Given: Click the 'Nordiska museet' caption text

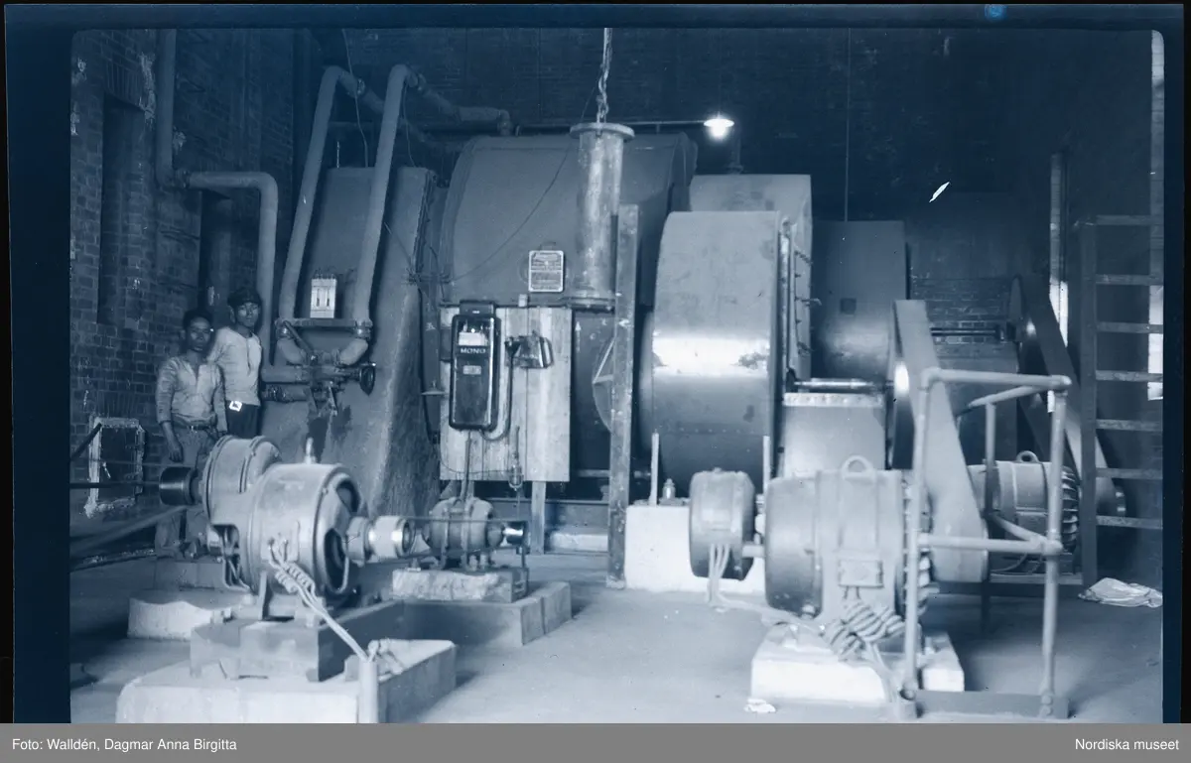Looking at the screenshot, I should click(x=1126, y=744).
